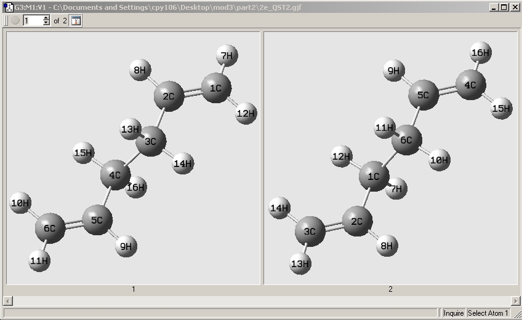
Task: Select atom 16H in left molecule panel
Action: coord(136,187)
